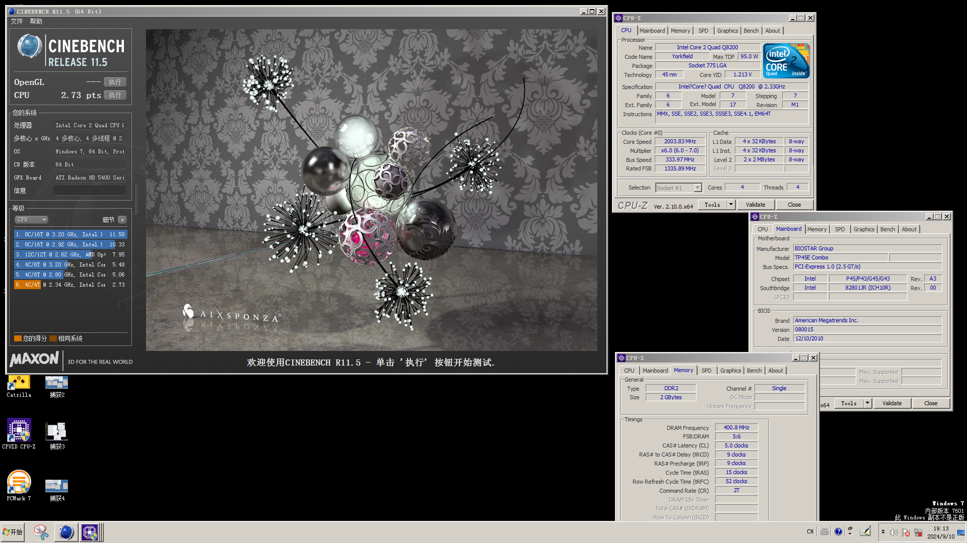Viewport: 967px width, 543px height.
Task: Open the 帮助 menu in Cinebench
Action: (36, 21)
